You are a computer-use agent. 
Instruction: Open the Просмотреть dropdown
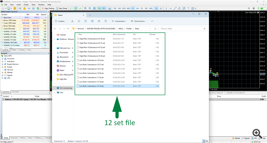(139, 21)
